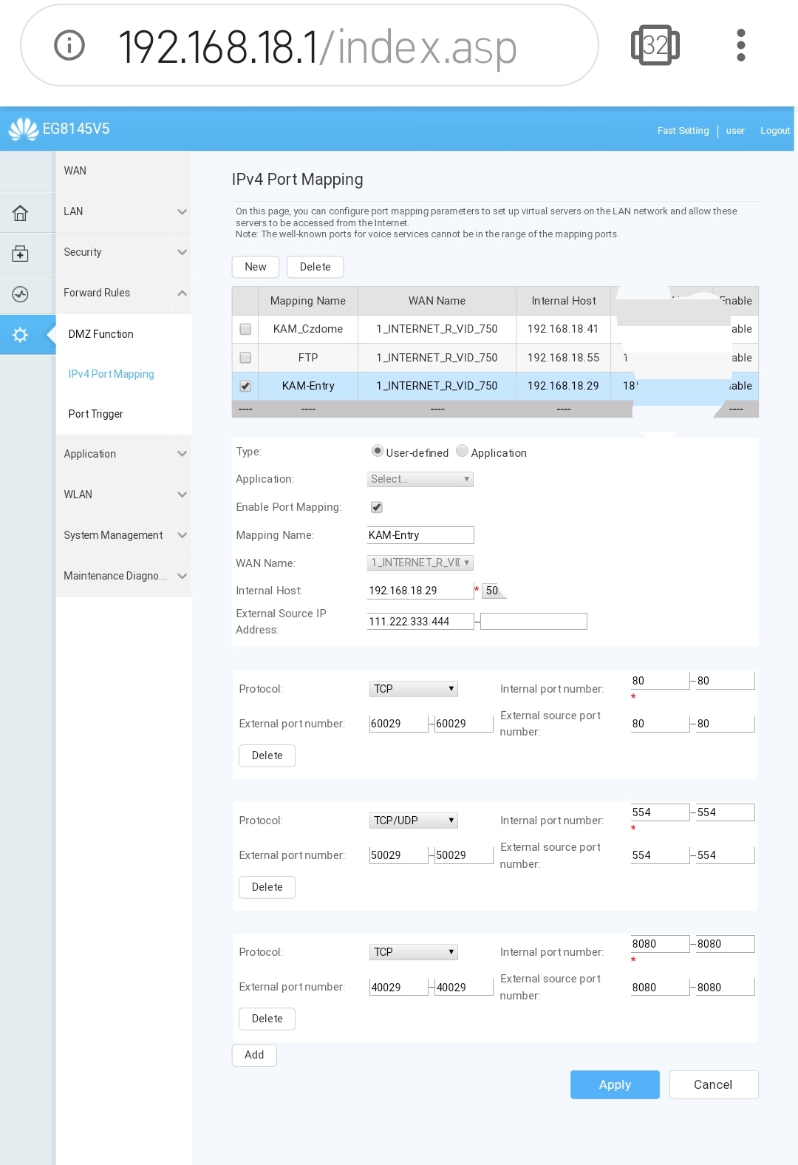Click the Mapping Name input field
The height and width of the screenshot is (1165, 798).
tap(420, 535)
